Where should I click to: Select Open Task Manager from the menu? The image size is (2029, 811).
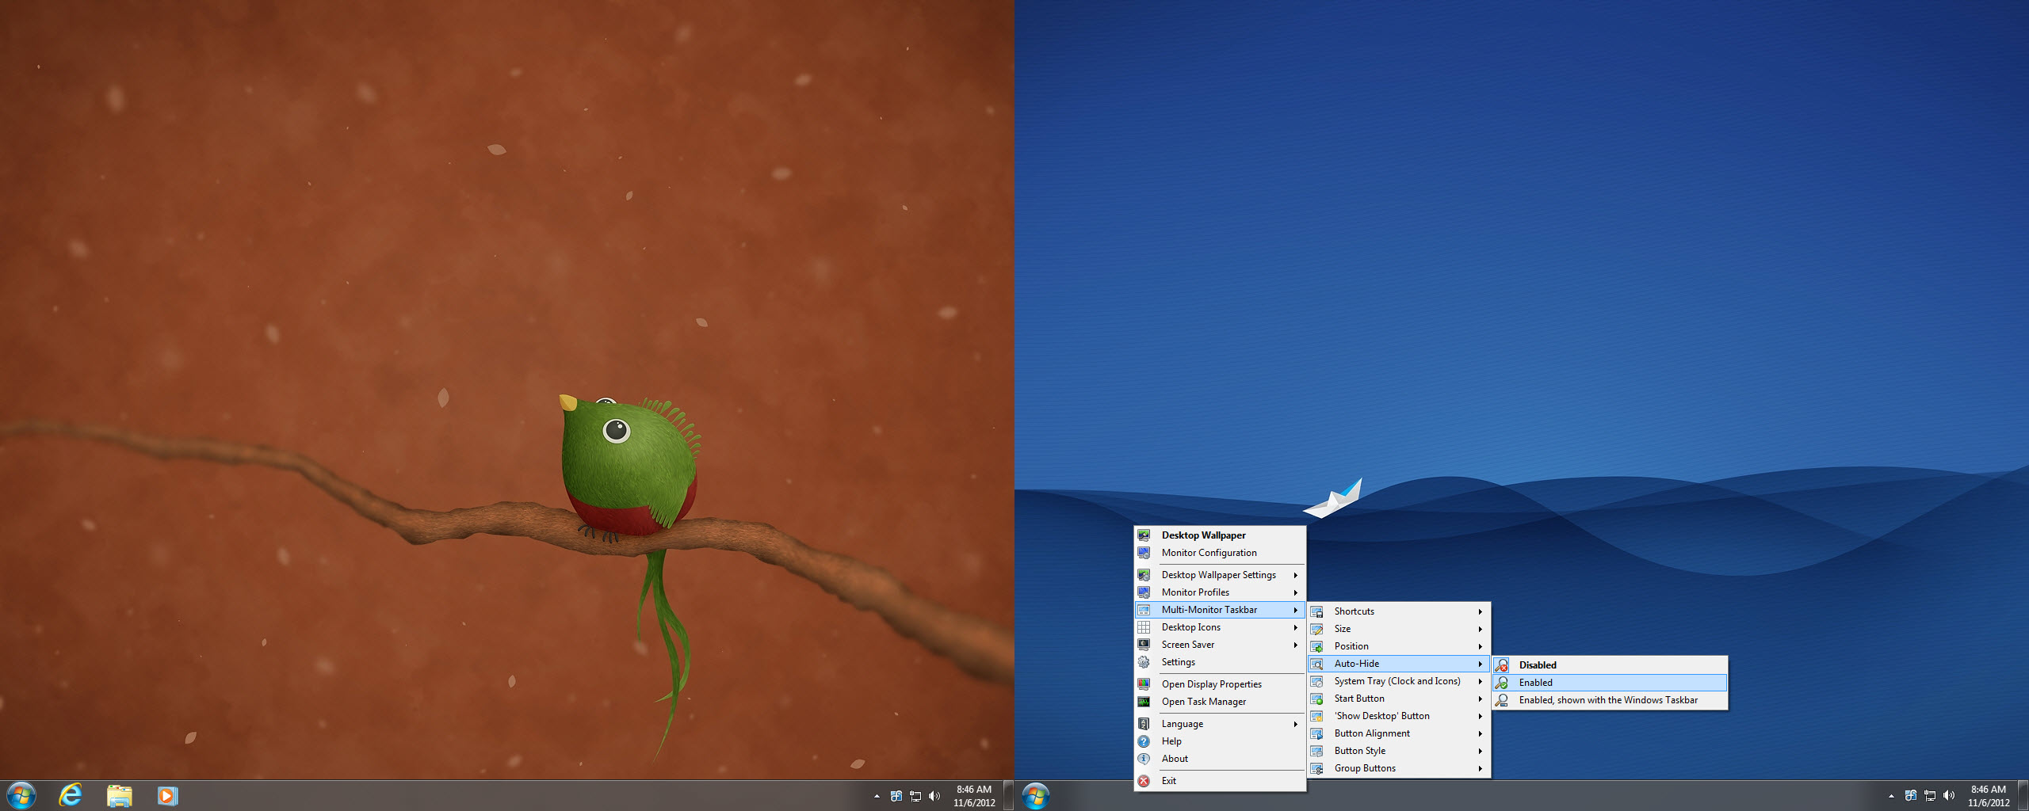click(x=1203, y=702)
